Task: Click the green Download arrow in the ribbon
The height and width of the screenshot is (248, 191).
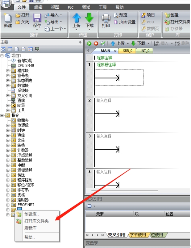Action: [x=90, y=18]
